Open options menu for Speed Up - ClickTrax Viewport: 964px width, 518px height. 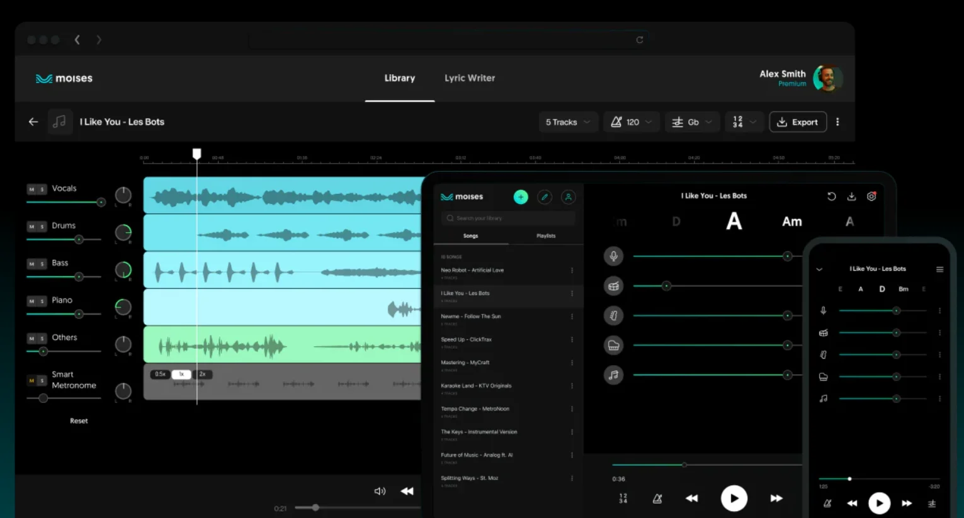pos(572,339)
